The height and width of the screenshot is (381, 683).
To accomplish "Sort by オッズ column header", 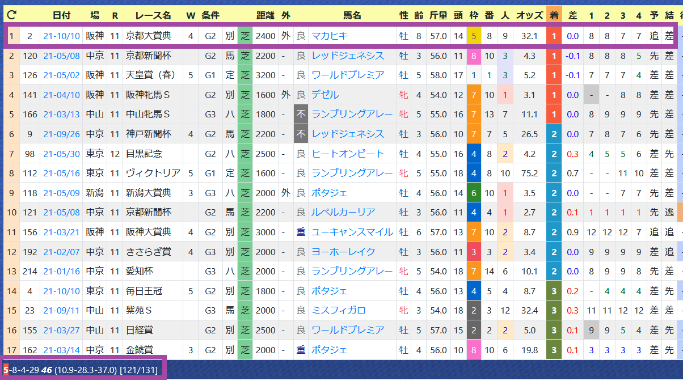I will point(529,15).
